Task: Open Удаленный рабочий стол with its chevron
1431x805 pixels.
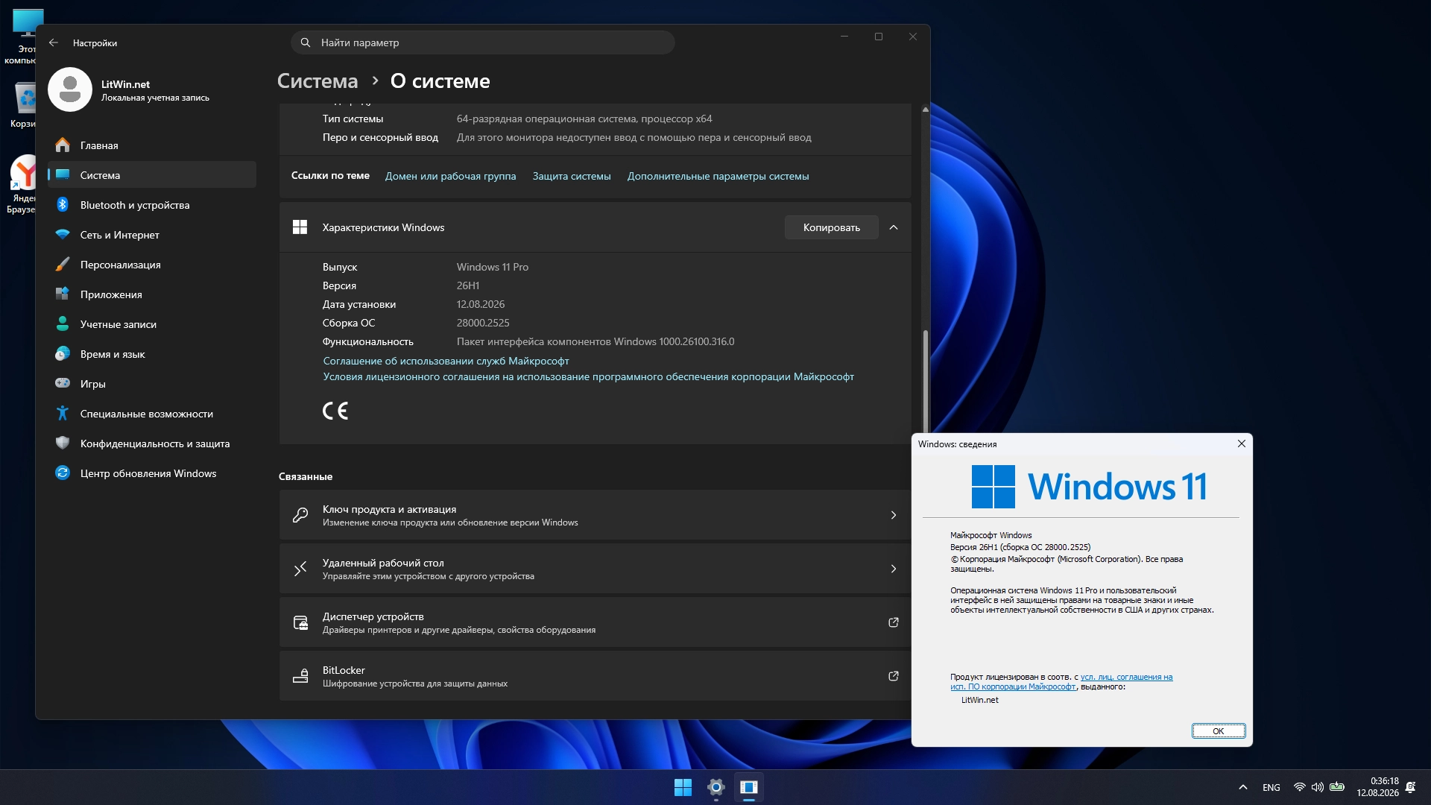Action: pos(894,569)
